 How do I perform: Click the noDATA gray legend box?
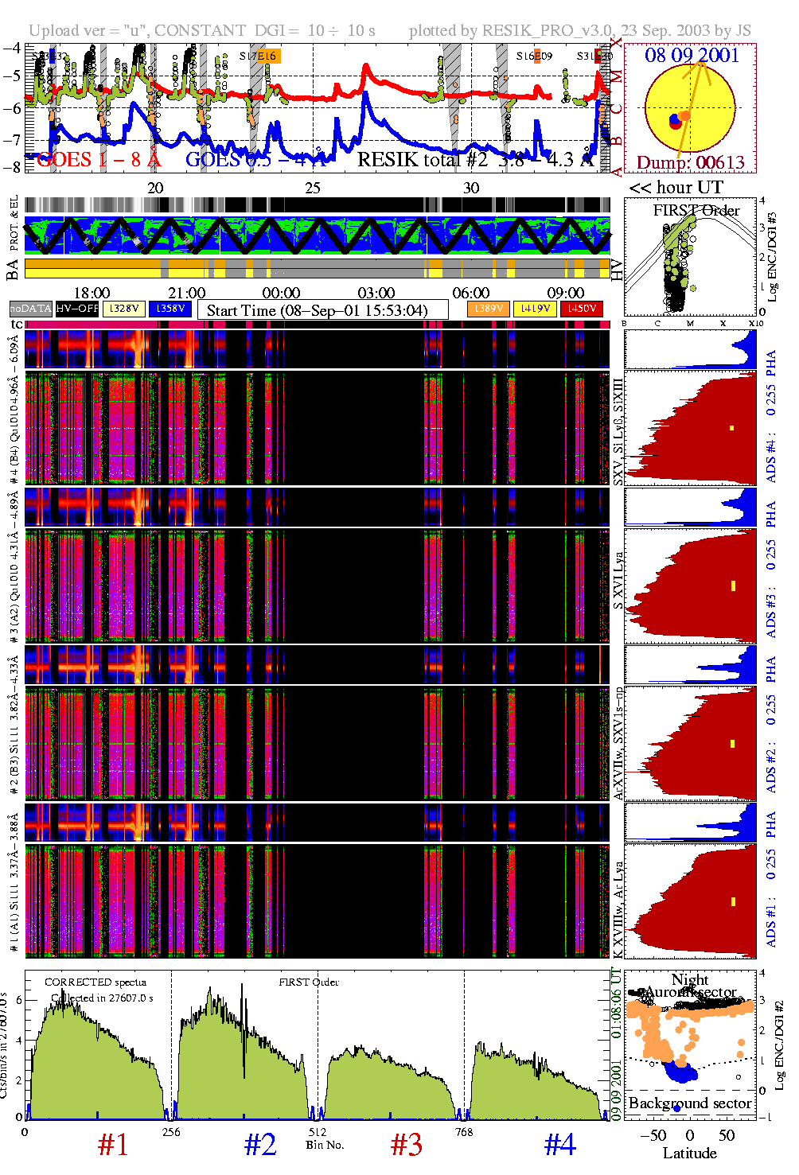coord(31,309)
